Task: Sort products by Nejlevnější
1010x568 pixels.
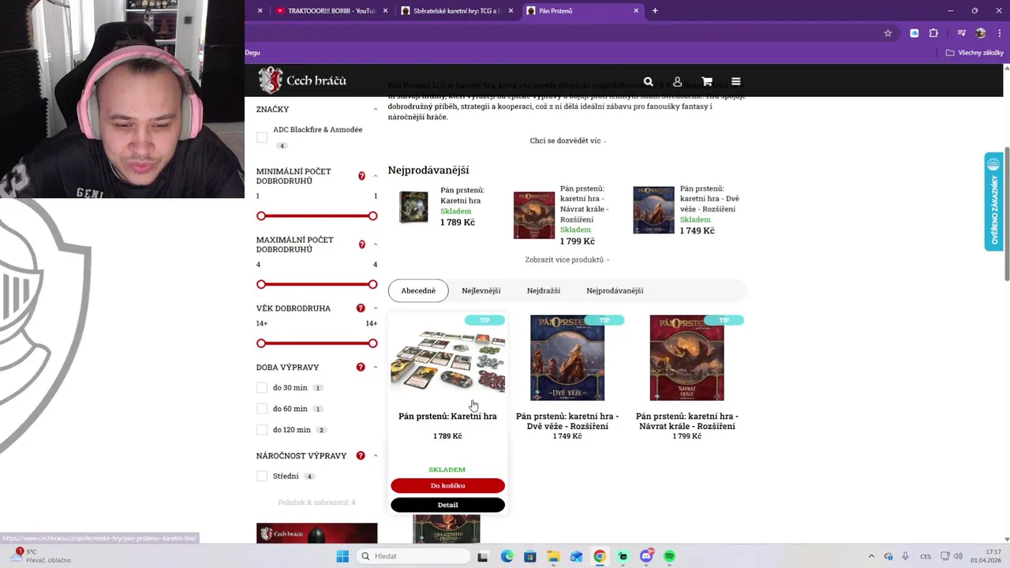Action: [481, 290]
